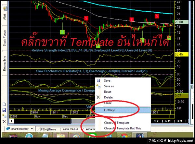This screenshot has height=144, width=195.
Task: Click the Dec month label on time axis
Action: click(x=65, y=116)
